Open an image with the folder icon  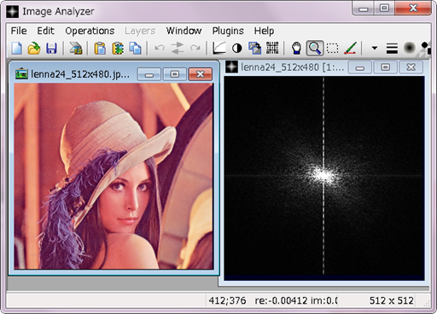coord(34,48)
